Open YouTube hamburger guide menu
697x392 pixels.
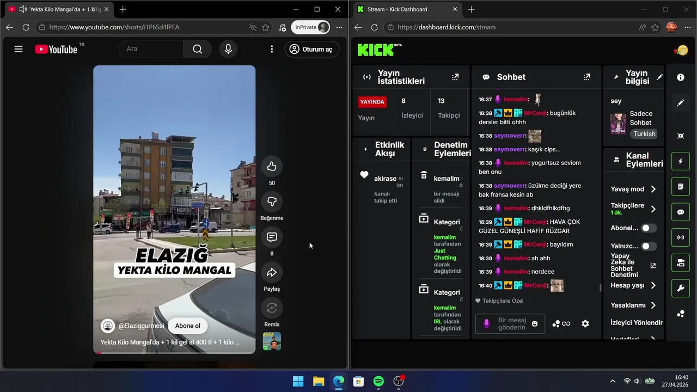point(19,49)
